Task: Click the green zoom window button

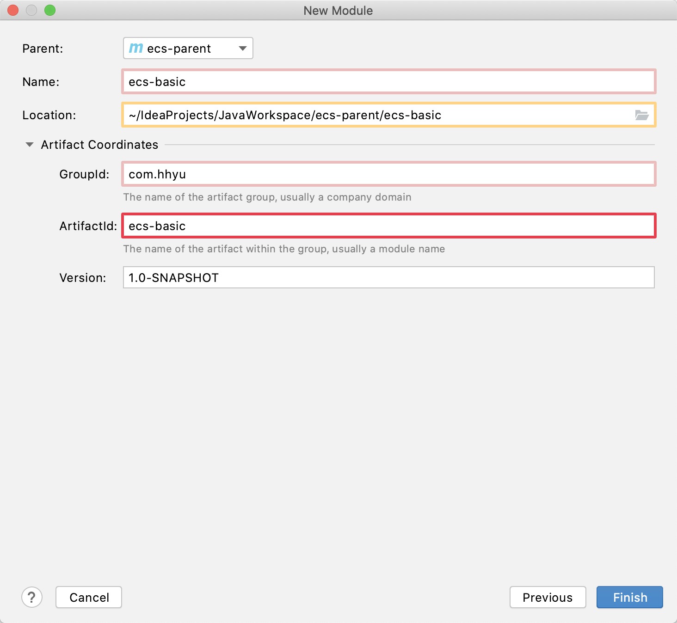Action: (50, 10)
